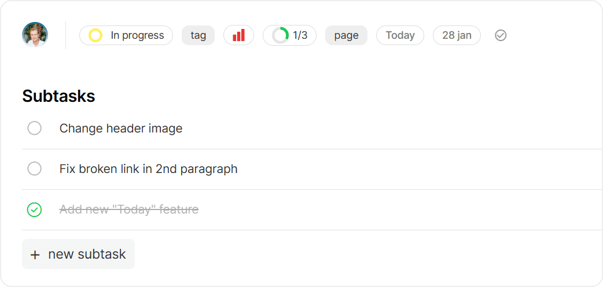Click the yellow status circle icon
This screenshot has height=287, width=603.
pos(95,35)
